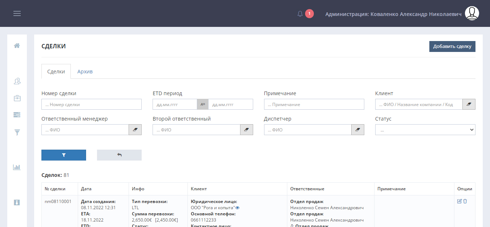Apply filters with the blue funnel button
The image size is (490, 227).
64,155
